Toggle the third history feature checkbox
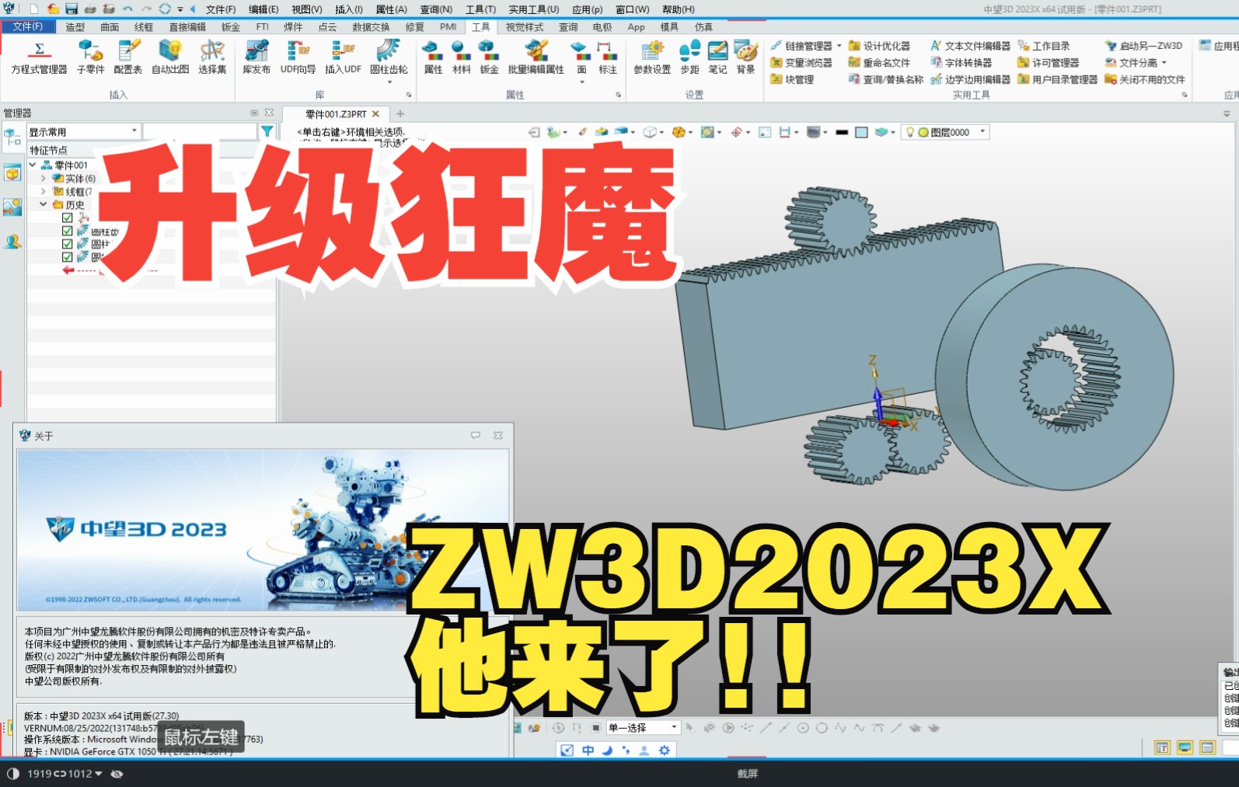This screenshot has height=787, width=1239. (x=67, y=244)
